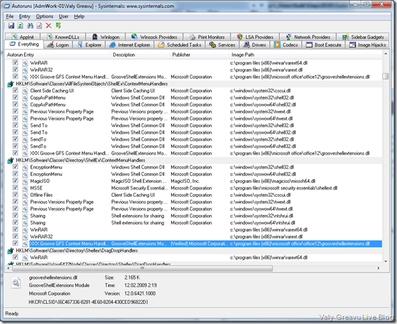
Task: Click the Directory\Shellex\DragDropHandlers registry key icon
Action: click(x=10, y=251)
